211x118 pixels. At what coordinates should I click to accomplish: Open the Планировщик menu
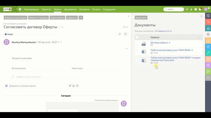pos(31,10)
